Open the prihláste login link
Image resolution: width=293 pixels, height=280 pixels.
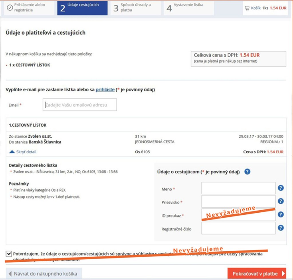(105, 90)
